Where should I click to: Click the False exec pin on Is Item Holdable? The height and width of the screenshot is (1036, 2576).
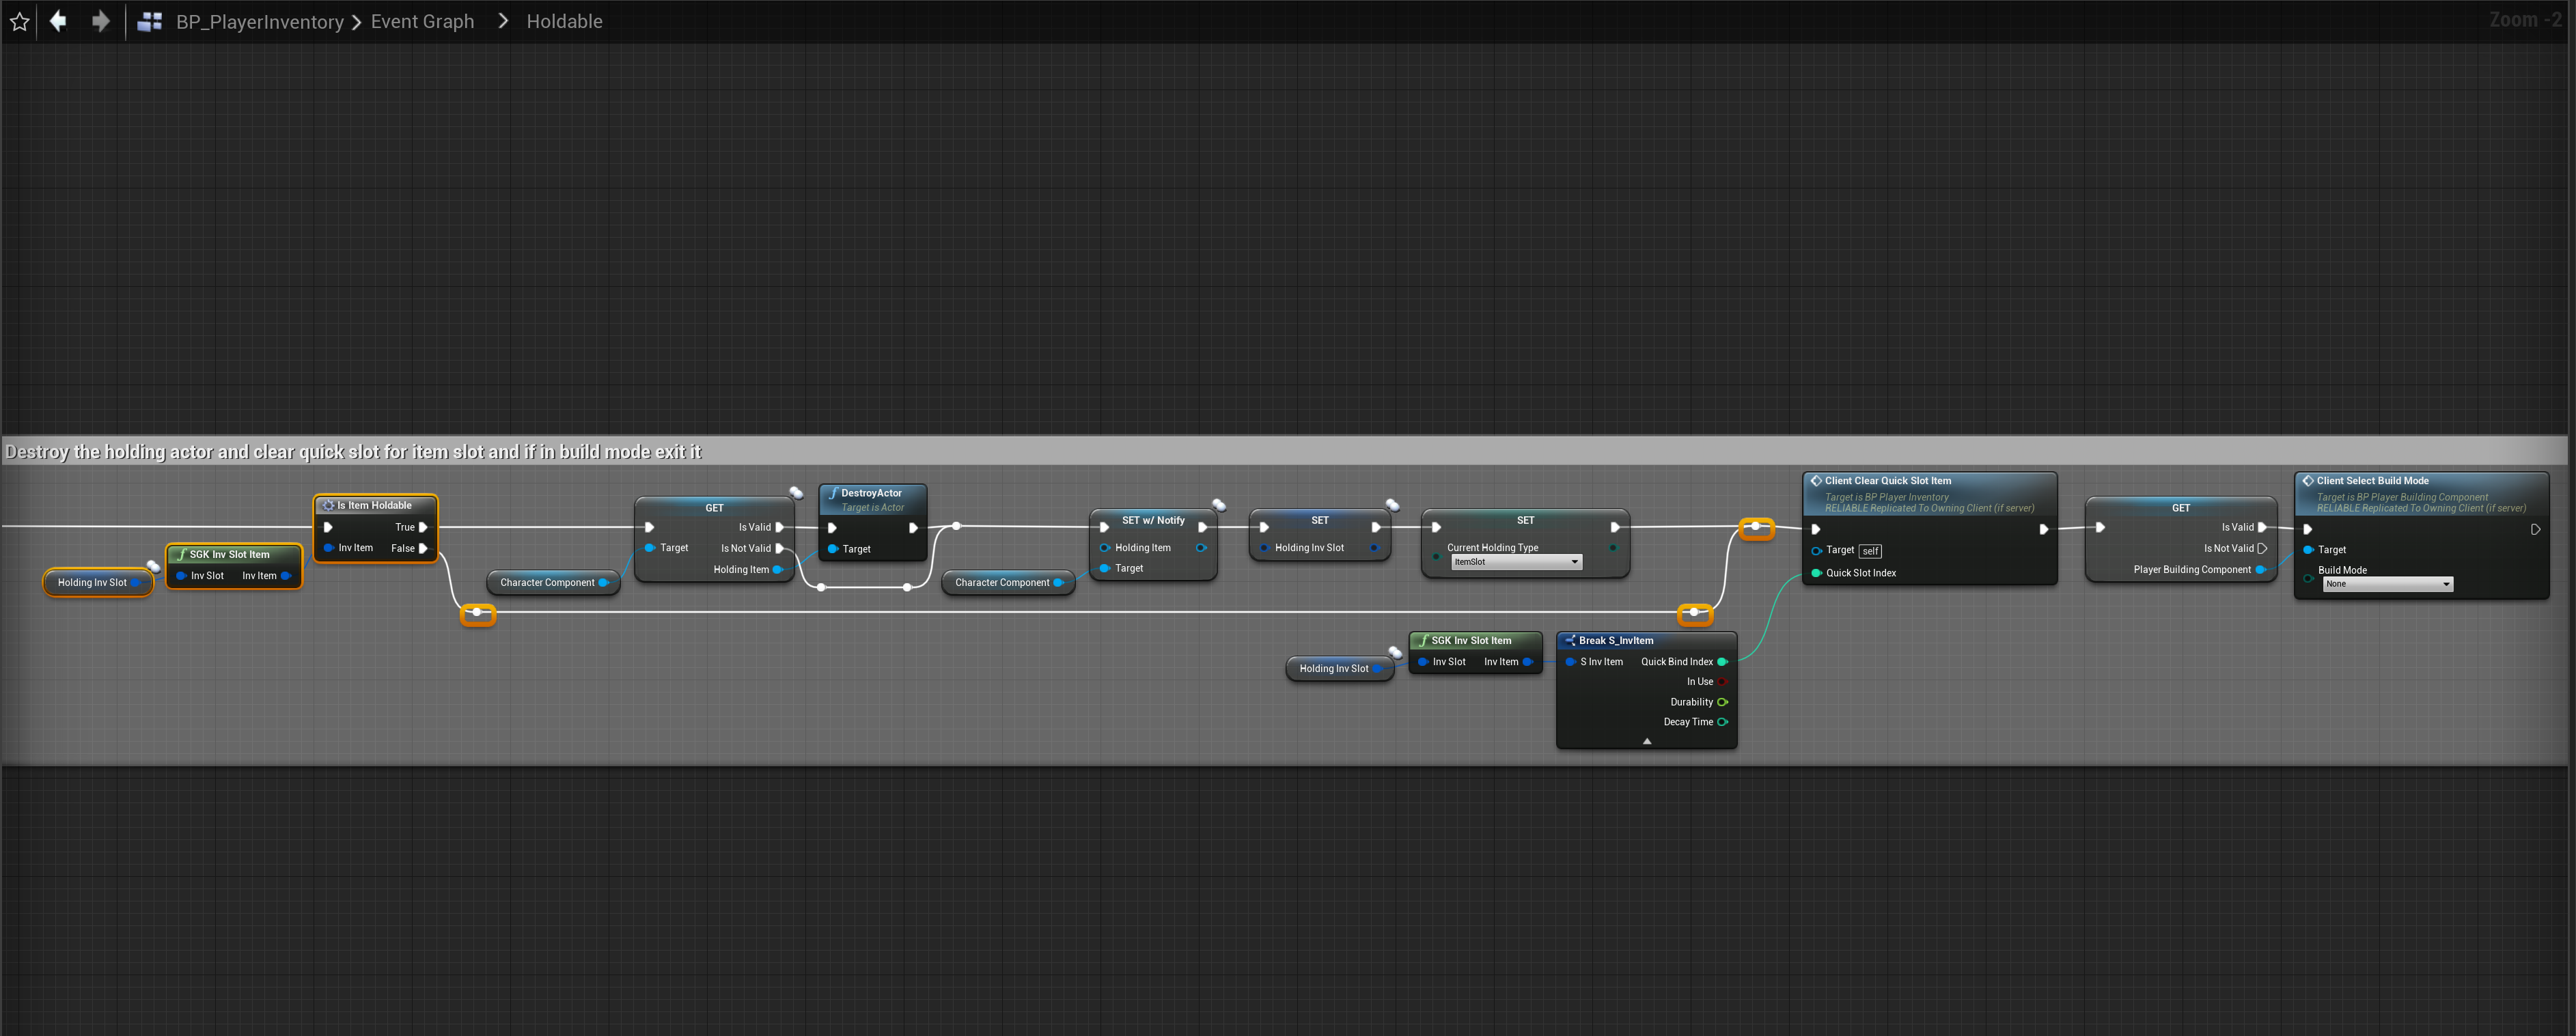click(x=423, y=548)
